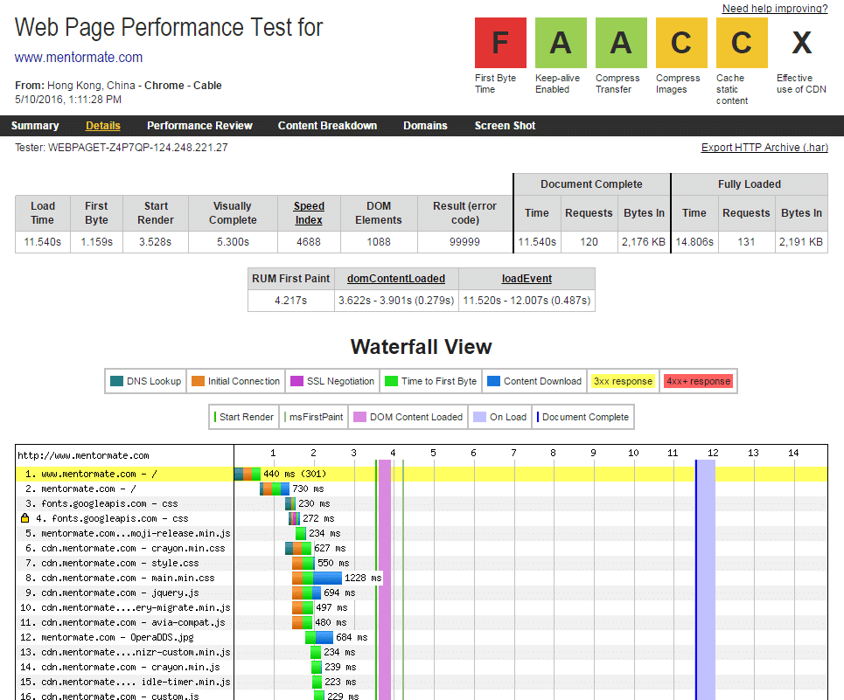Image resolution: width=844 pixels, height=700 pixels.
Task: Click the Time to First Byte legend color box
Action: [391, 381]
